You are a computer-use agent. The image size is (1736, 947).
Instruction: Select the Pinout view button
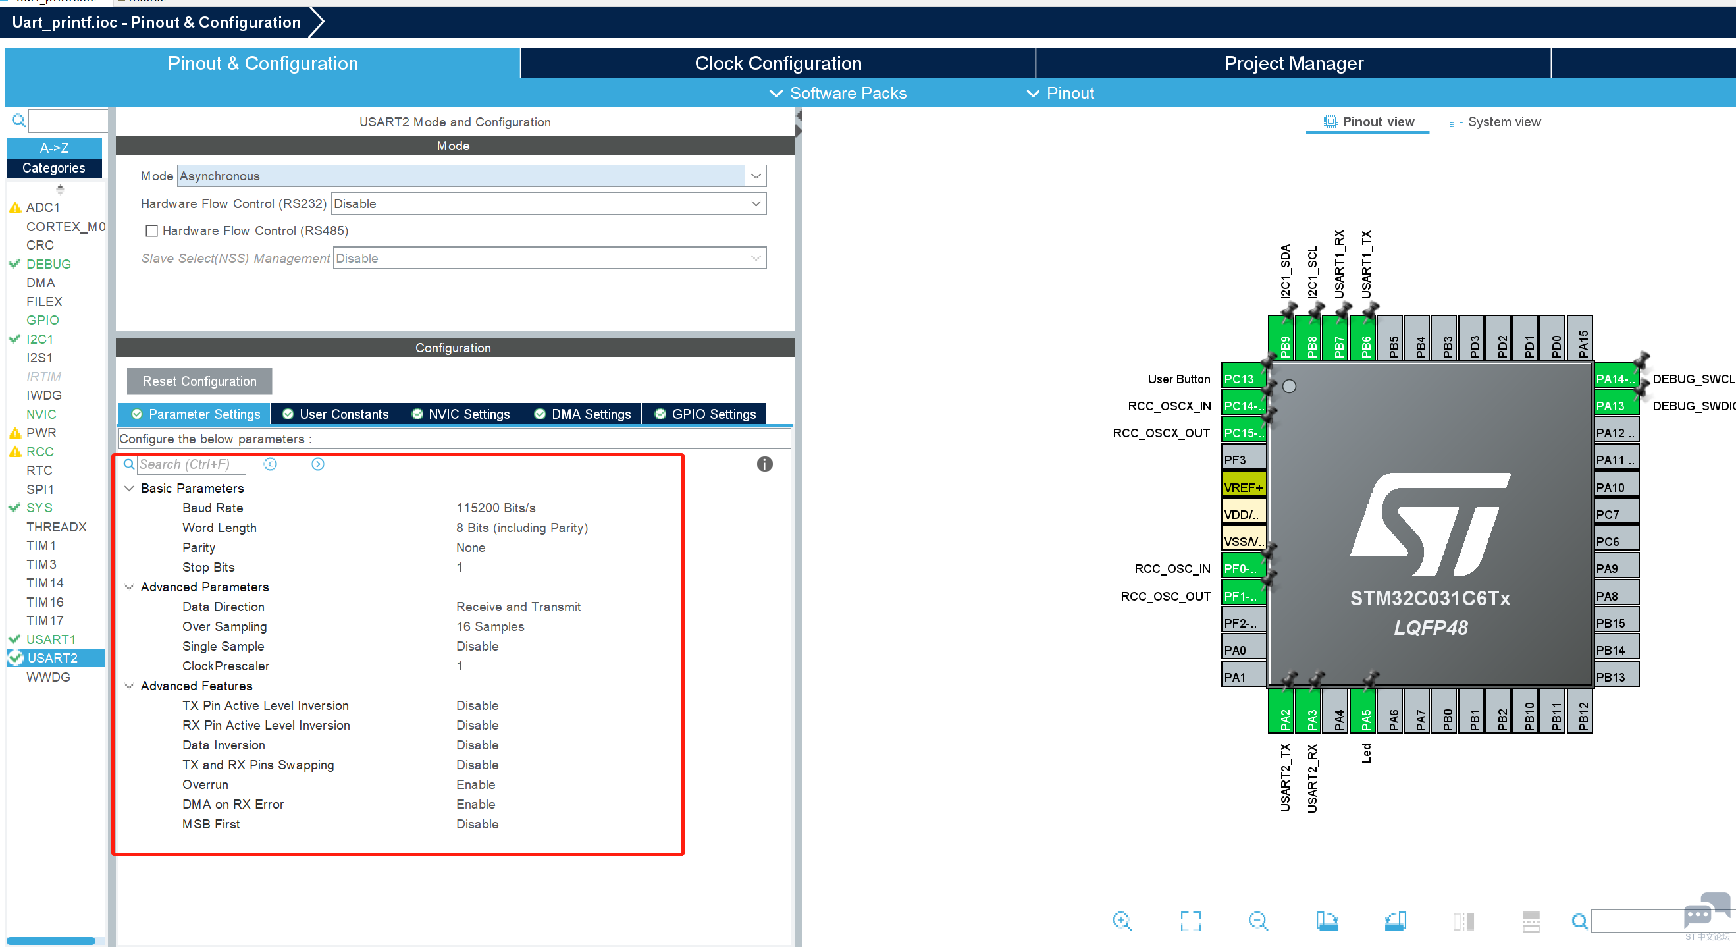pos(1368,122)
